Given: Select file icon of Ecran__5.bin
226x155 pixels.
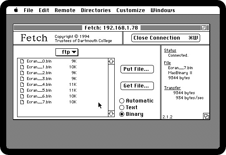Looking at the screenshot, I should [22, 90].
